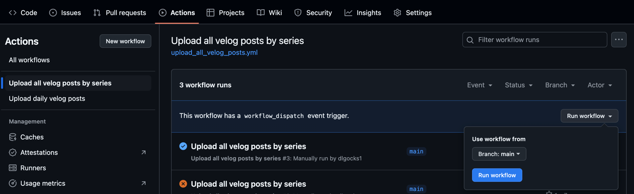Go to the Insights tab
The image size is (634, 194).
(x=363, y=13)
